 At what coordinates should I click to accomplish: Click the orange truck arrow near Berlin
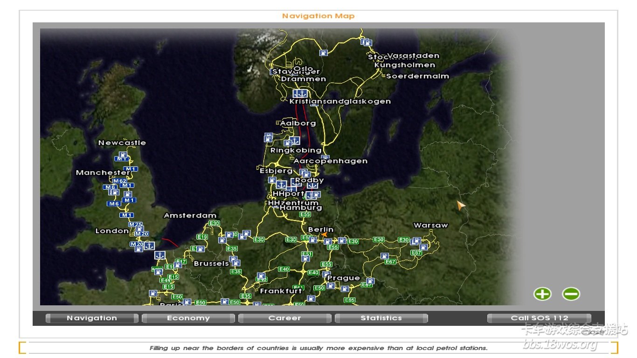pos(324,235)
